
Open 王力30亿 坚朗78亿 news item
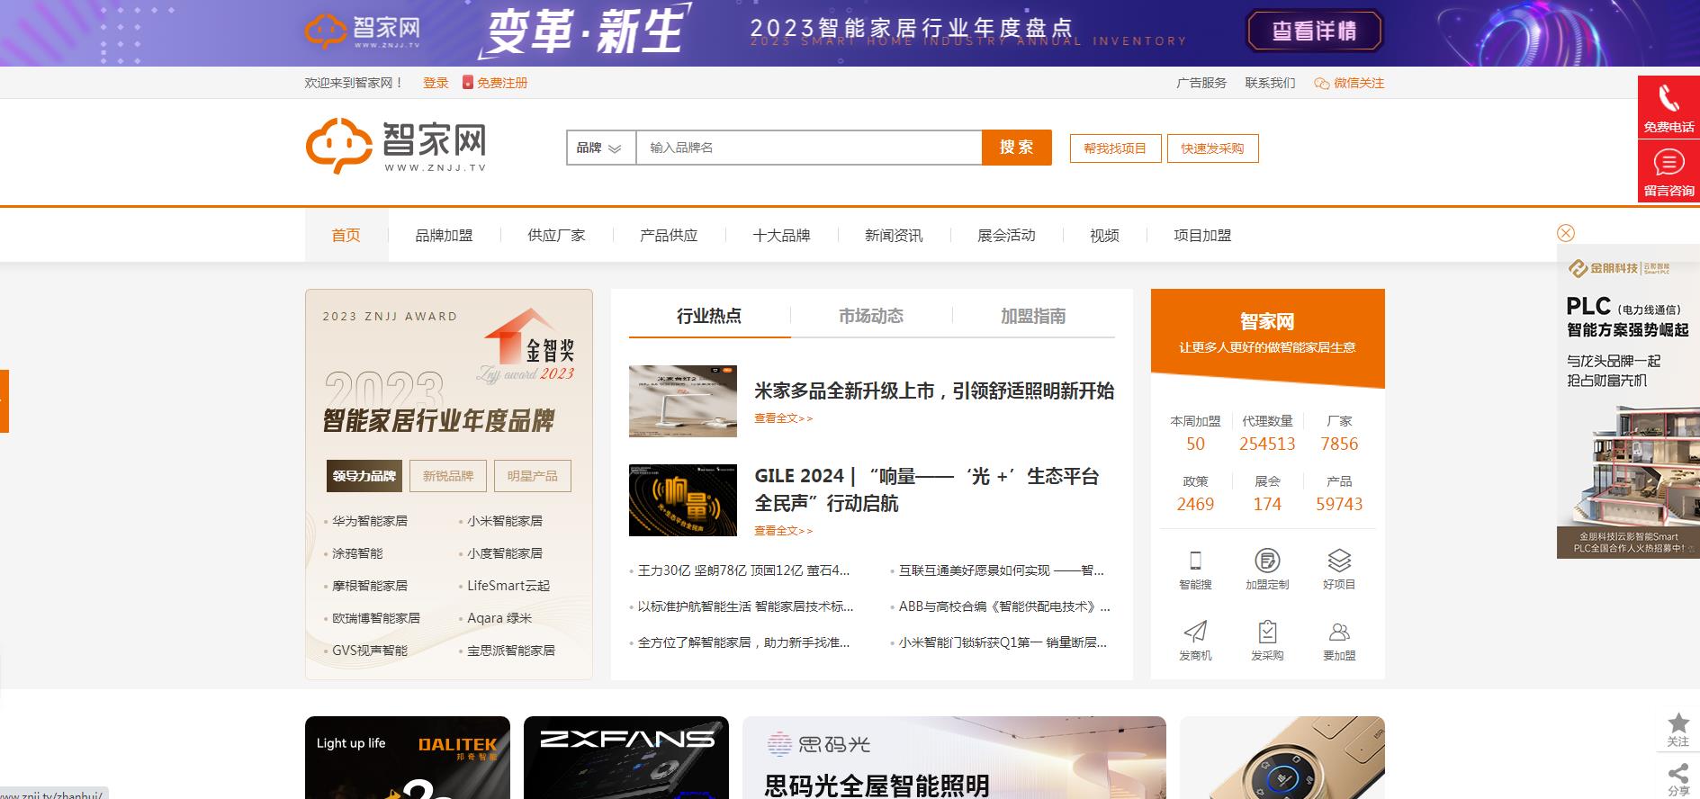click(x=743, y=570)
